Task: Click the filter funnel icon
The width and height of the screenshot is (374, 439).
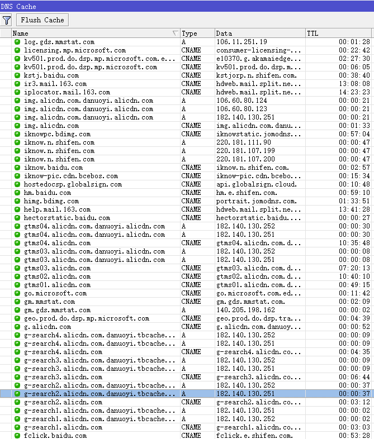Action: 7,20
